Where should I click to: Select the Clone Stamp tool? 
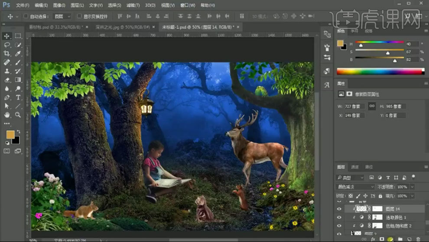click(x=7, y=71)
